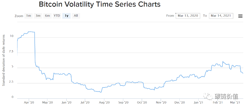This screenshot has width=246, height=107.
Task: Edit the From date field
Action: (x=188, y=16)
